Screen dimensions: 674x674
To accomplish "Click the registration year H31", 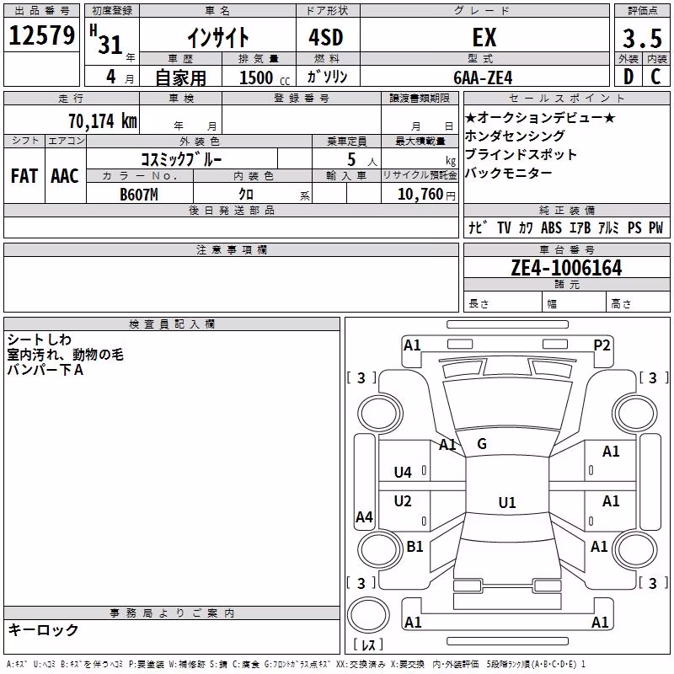I will [107, 40].
